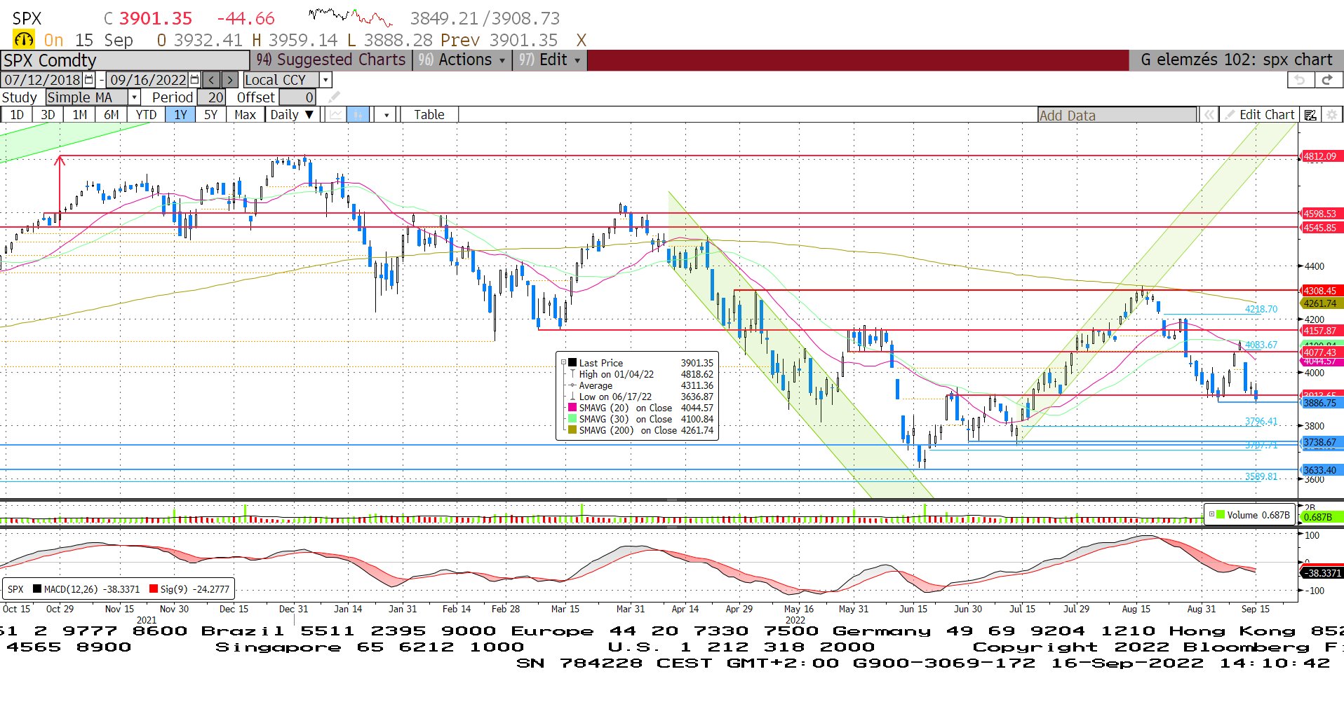Select the 1Y time range
This screenshot has height=702, width=1344.
[x=181, y=115]
